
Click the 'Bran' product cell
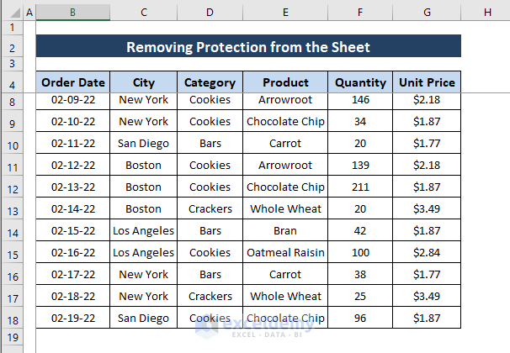(x=285, y=230)
